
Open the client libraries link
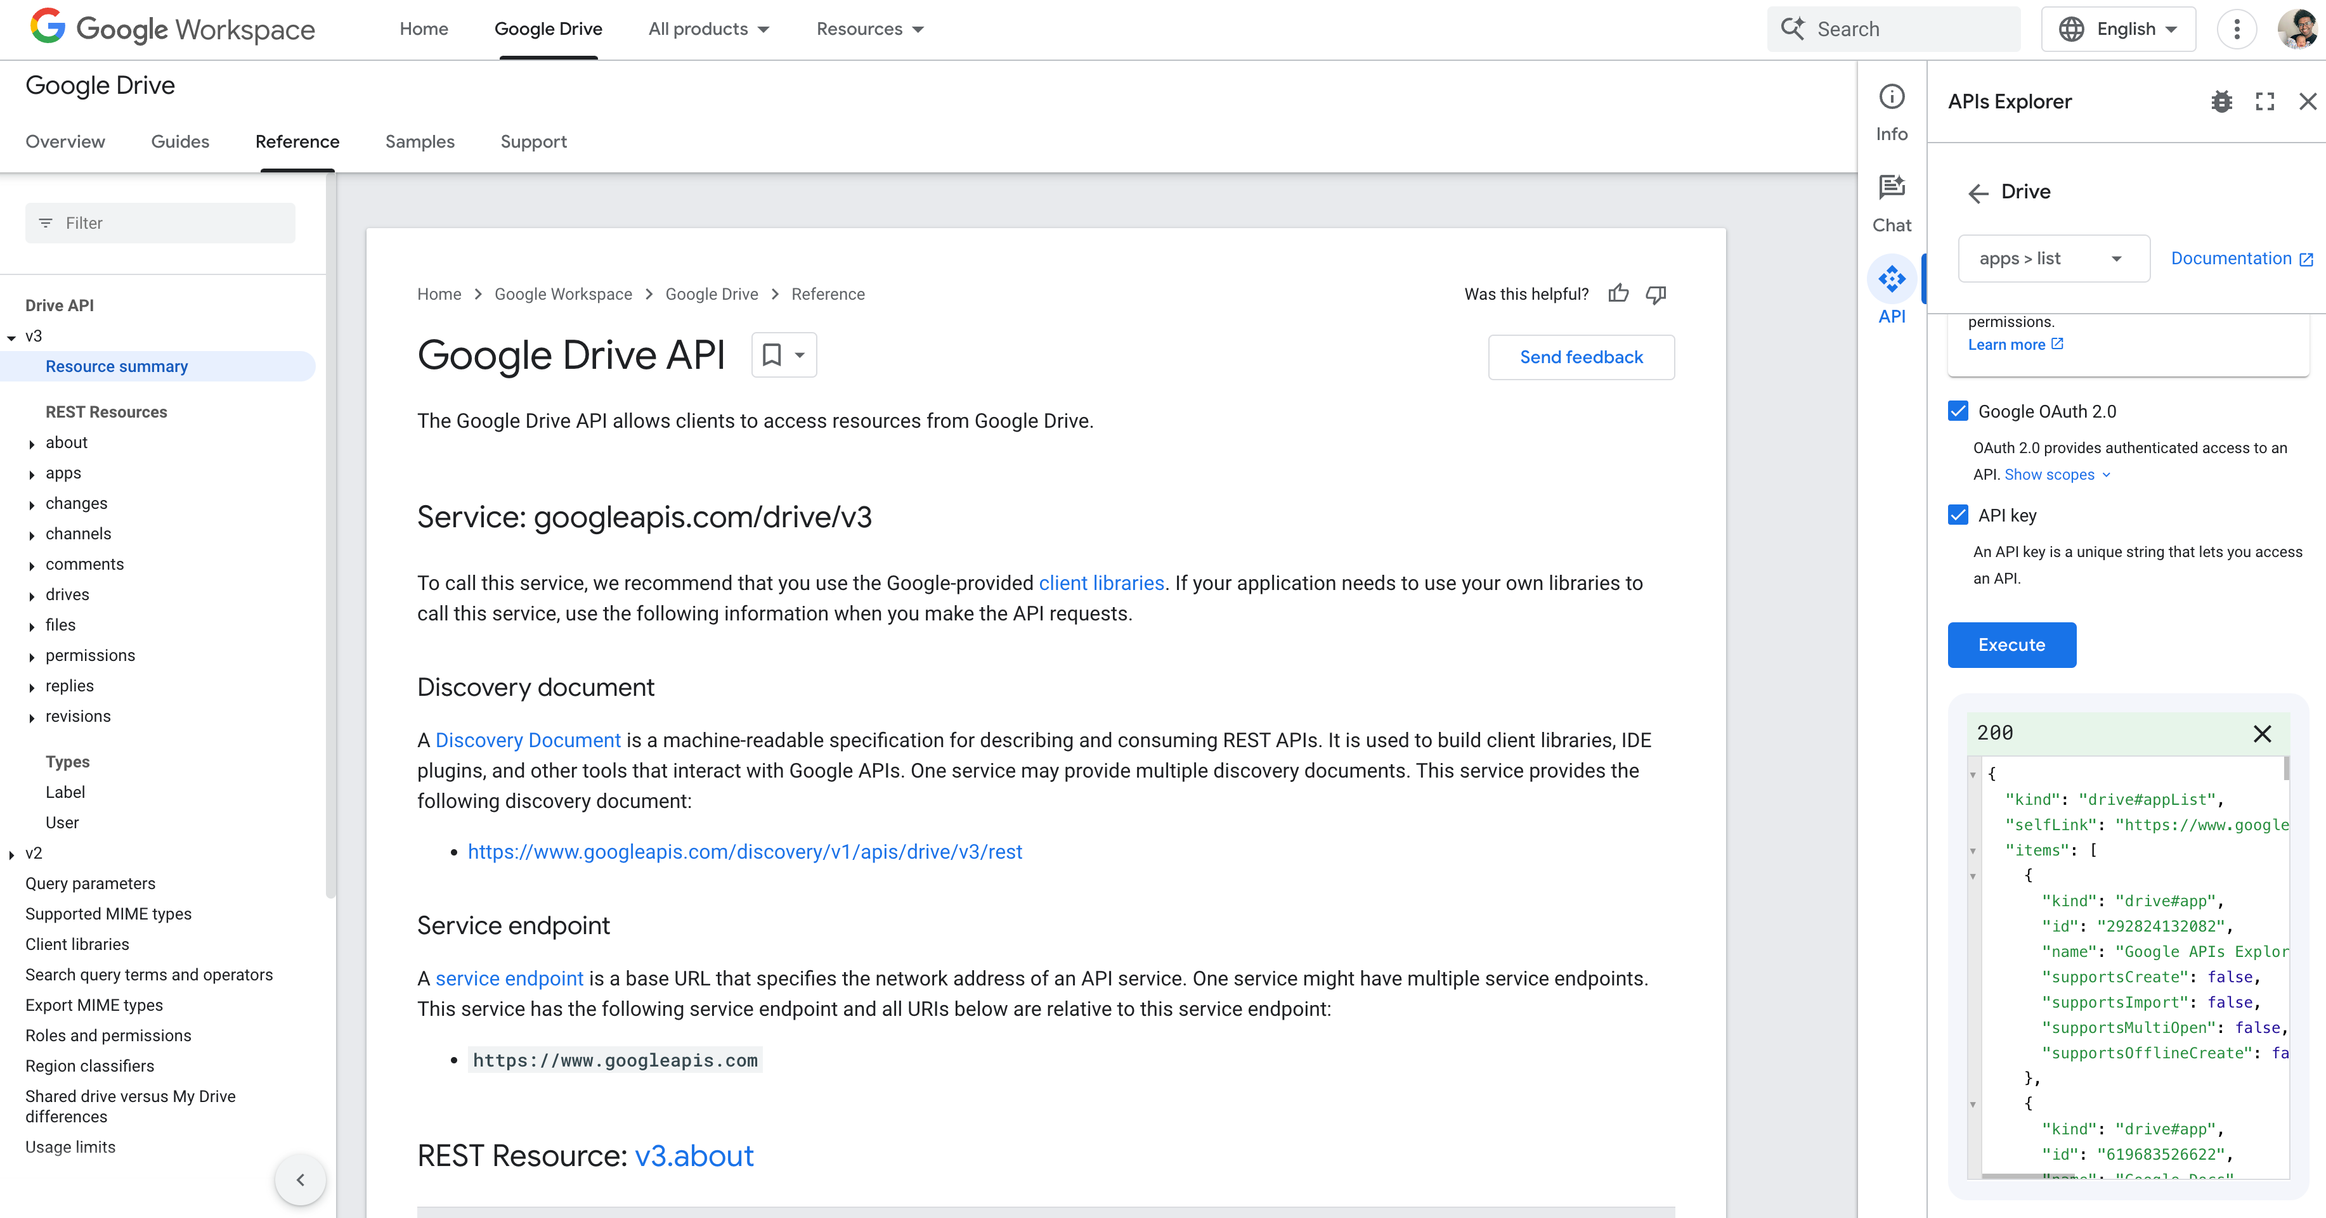[1101, 584]
